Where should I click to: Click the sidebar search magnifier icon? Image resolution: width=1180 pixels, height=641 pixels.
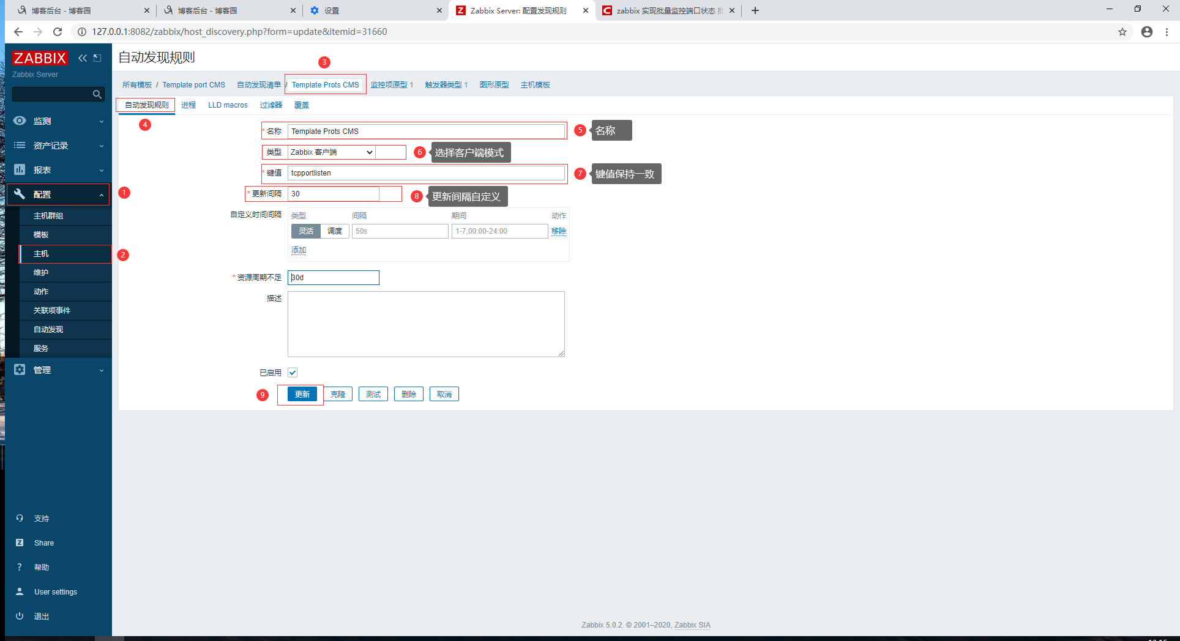(x=97, y=94)
